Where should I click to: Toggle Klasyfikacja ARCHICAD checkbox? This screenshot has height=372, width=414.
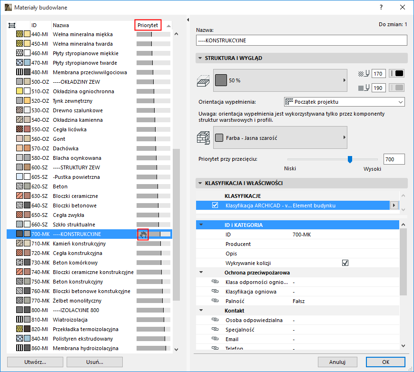coord(215,205)
